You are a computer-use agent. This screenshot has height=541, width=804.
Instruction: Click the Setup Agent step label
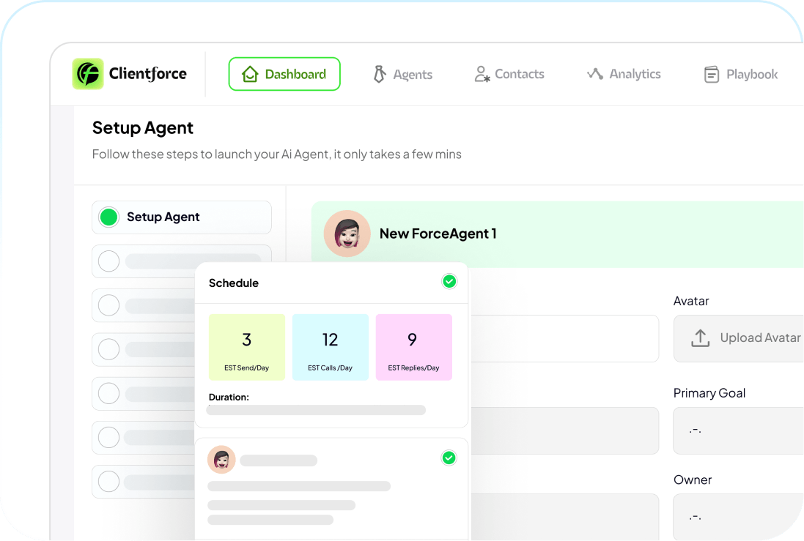pyautogui.click(x=163, y=217)
